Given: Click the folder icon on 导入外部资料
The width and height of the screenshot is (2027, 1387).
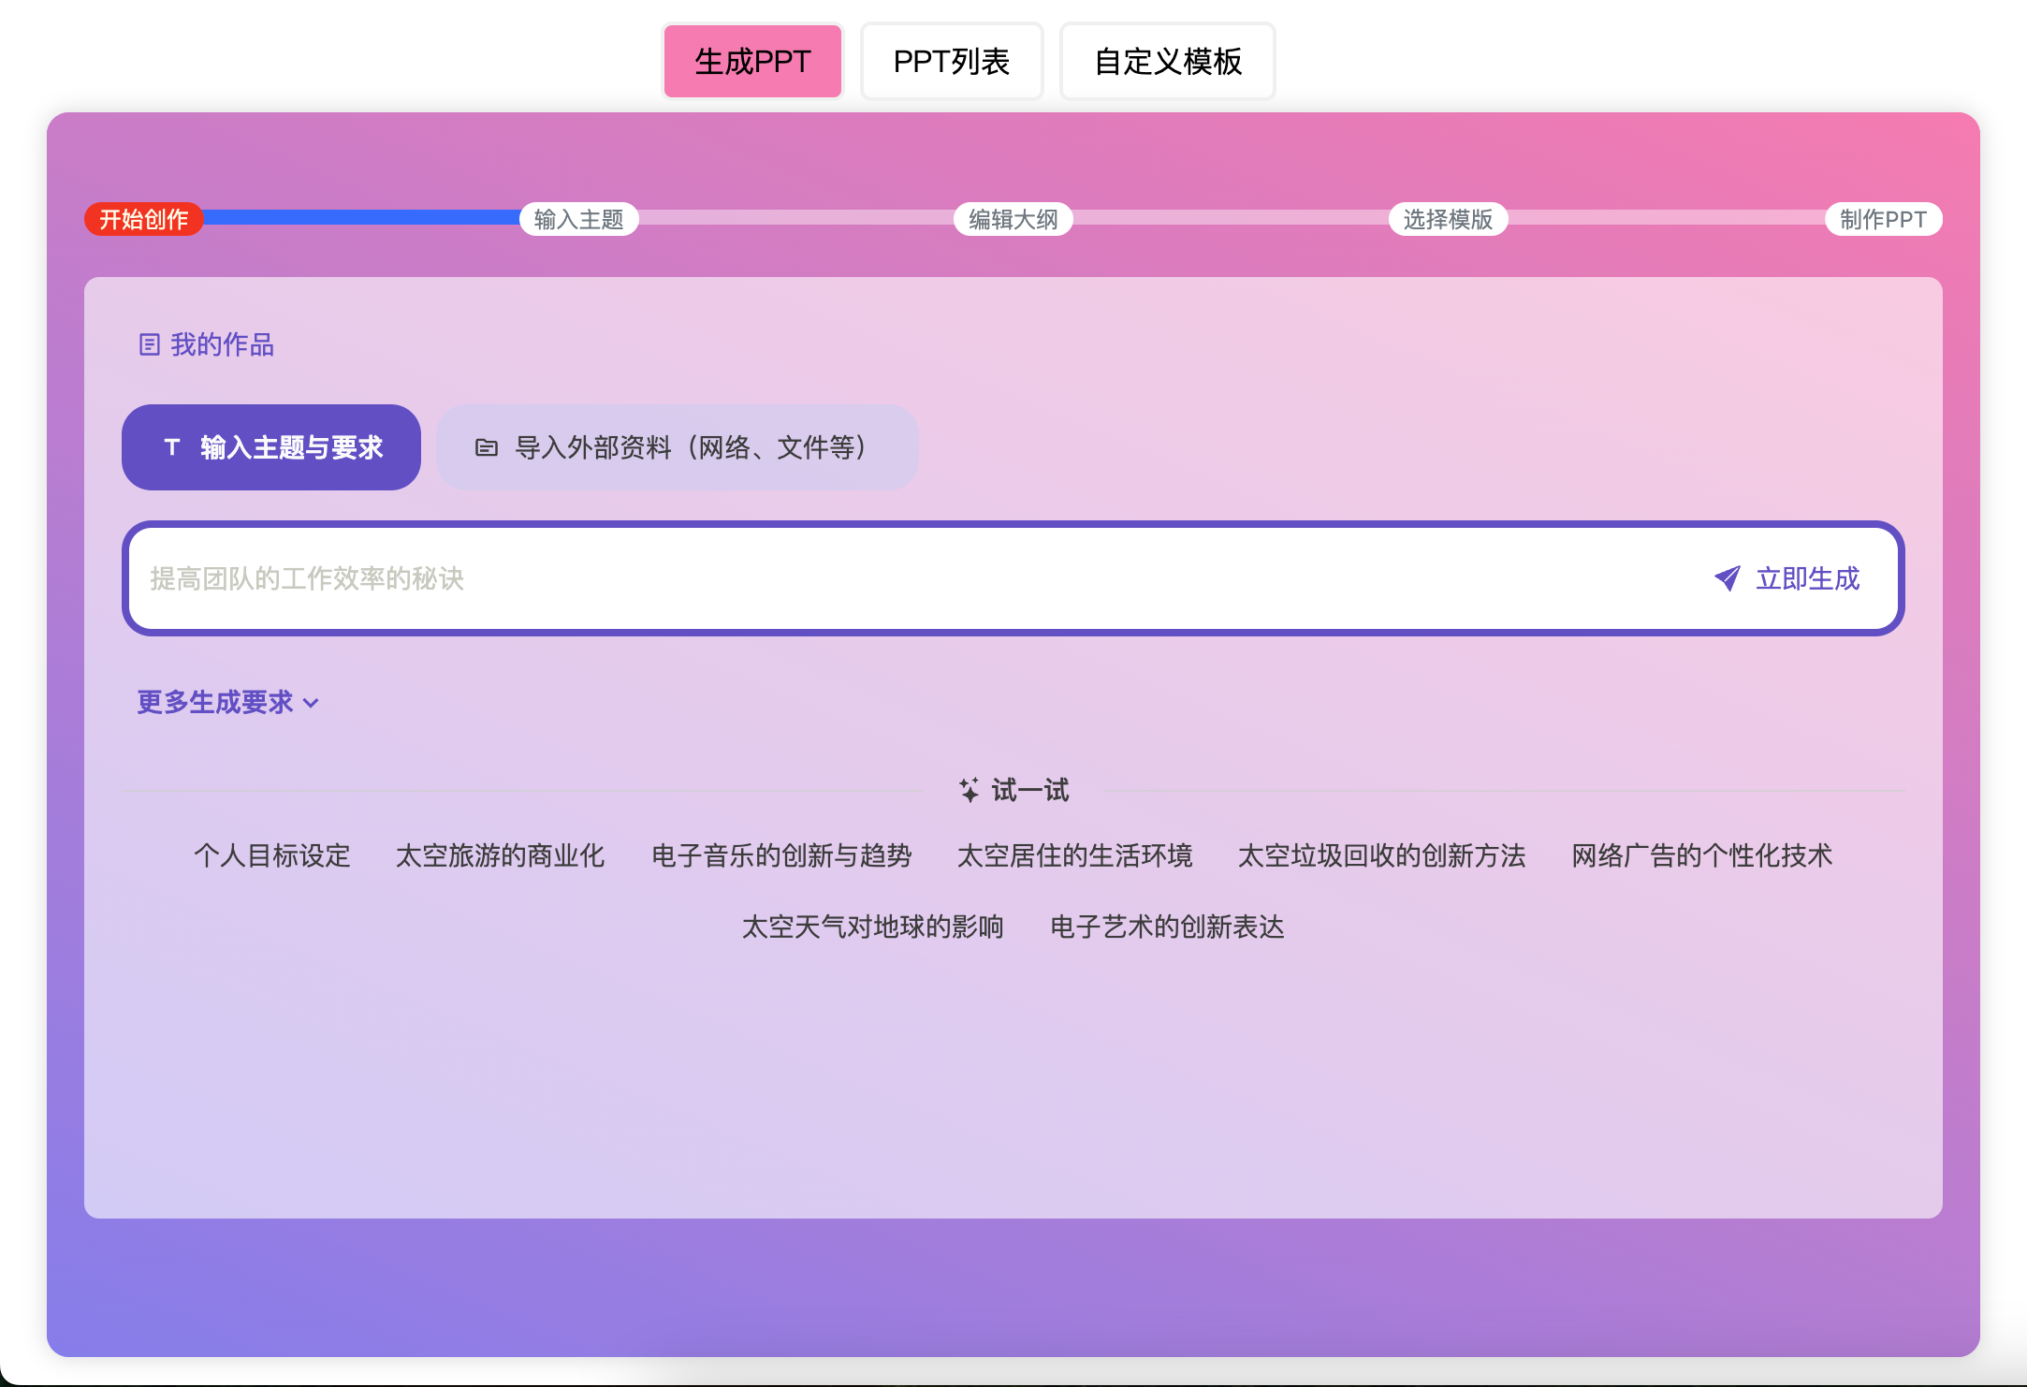Looking at the screenshot, I should [x=486, y=448].
